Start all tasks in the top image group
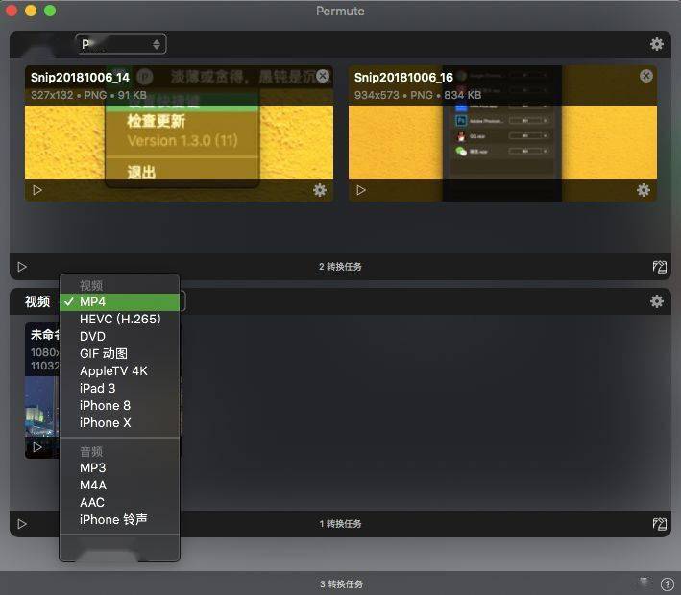This screenshot has width=681, height=595. 22,267
